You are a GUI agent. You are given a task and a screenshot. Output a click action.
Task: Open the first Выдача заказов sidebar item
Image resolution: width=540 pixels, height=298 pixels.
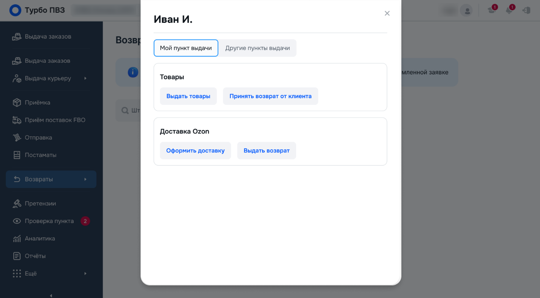point(48,37)
